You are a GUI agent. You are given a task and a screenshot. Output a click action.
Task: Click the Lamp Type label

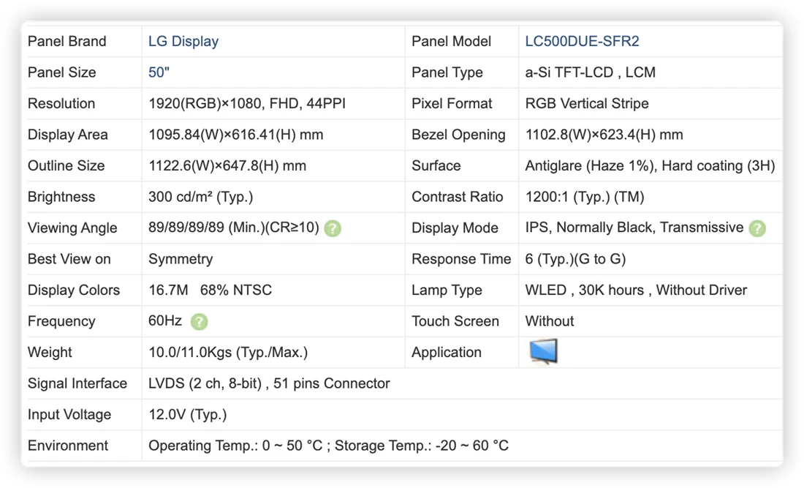tap(447, 290)
